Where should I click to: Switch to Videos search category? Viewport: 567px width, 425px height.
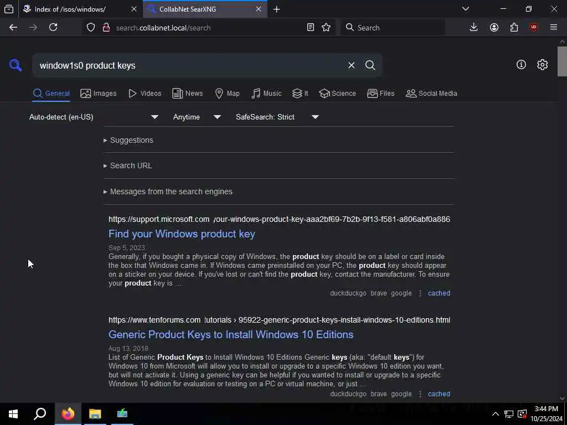[x=145, y=93]
